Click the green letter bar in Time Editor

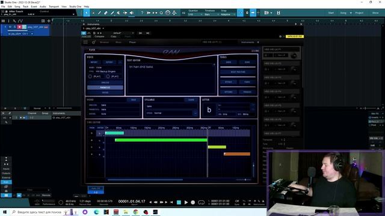coord(161,140)
